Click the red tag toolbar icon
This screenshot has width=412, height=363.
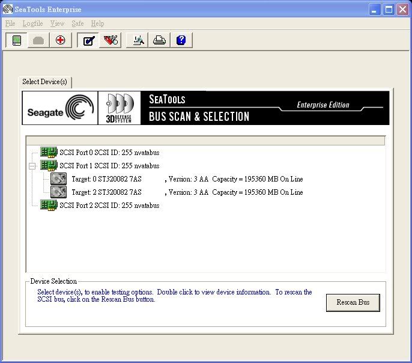[111, 40]
